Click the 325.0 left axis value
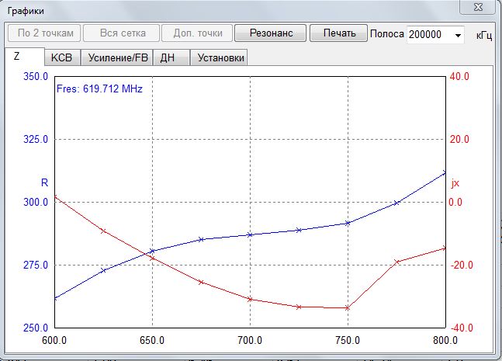 (x=36, y=139)
